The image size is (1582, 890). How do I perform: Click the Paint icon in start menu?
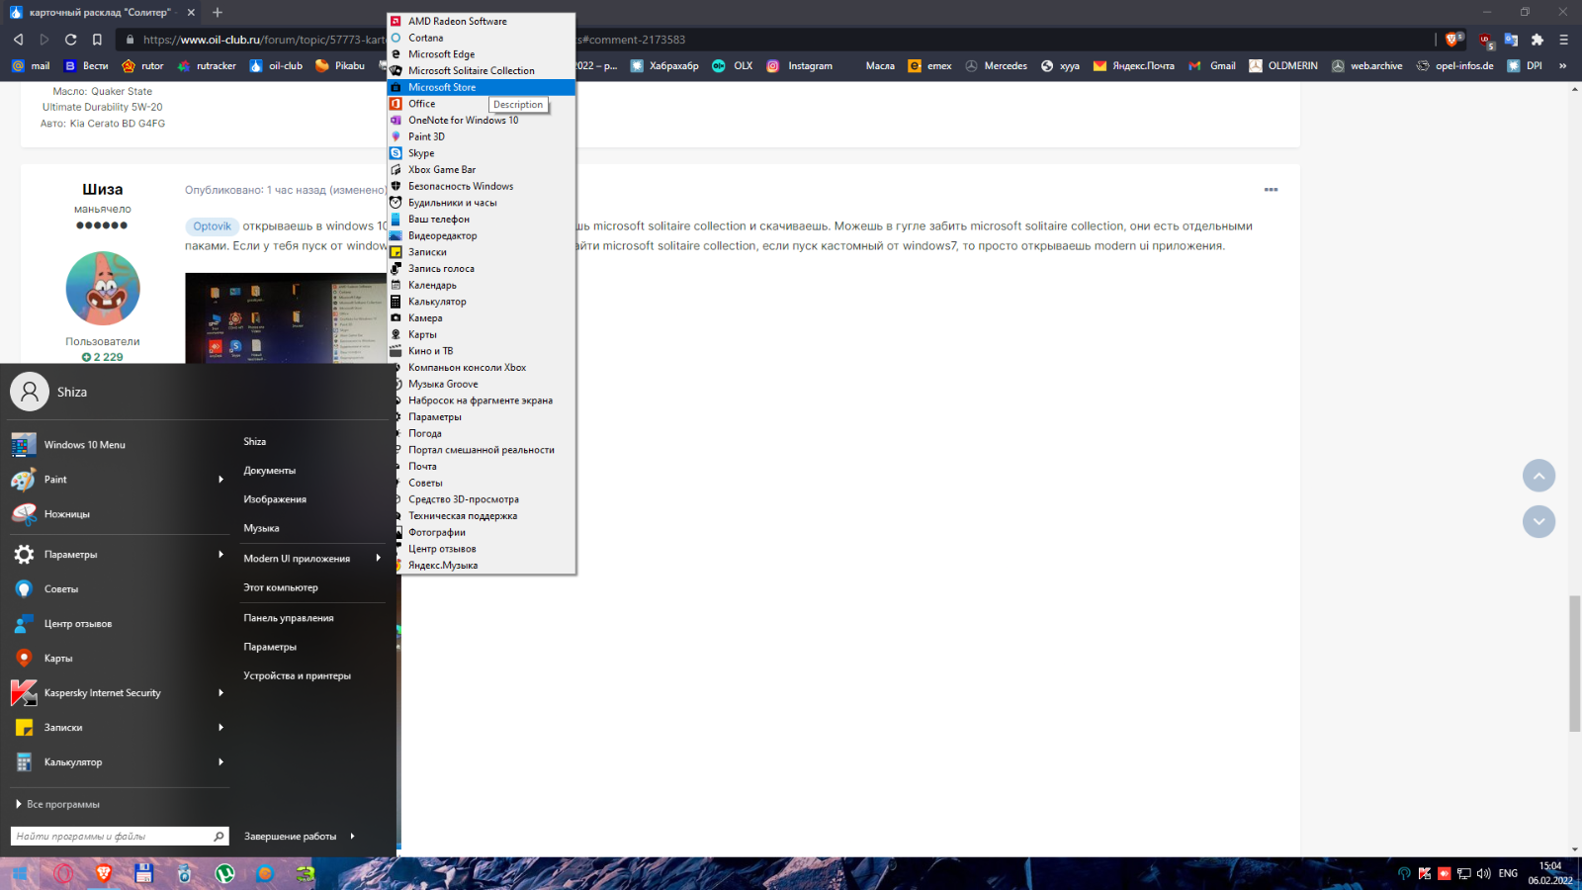click(x=24, y=480)
